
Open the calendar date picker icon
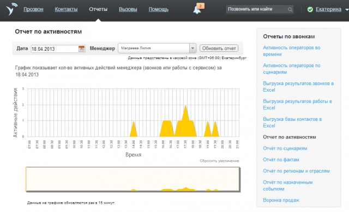[x=81, y=49]
